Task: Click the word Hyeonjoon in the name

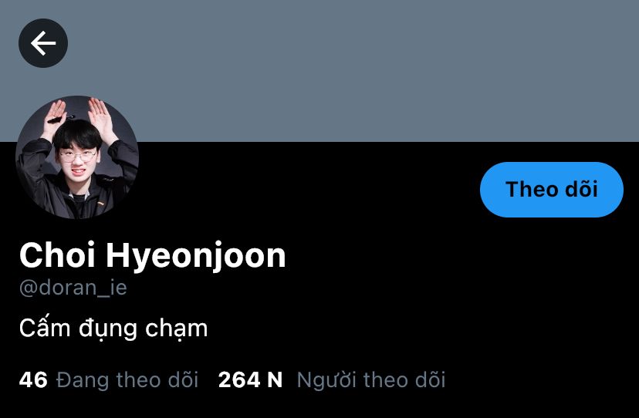Action: tap(196, 255)
